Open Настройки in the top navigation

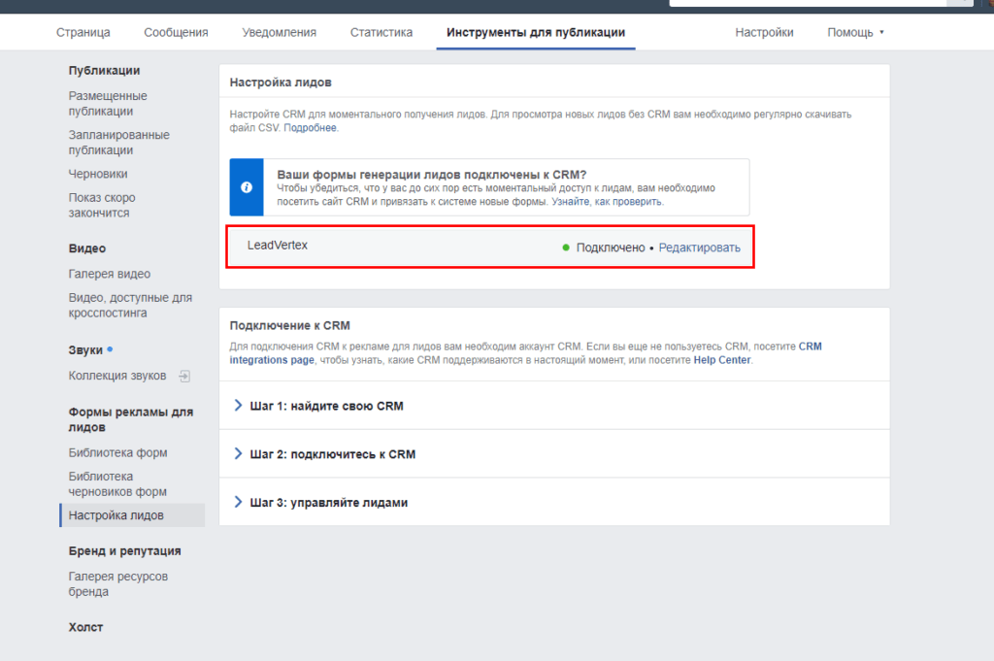click(x=764, y=32)
